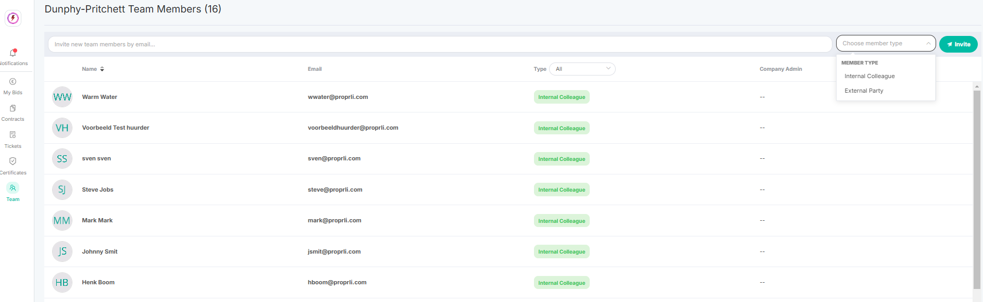Click email voorbeeldhuurder@proprli.com

(x=353, y=128)
